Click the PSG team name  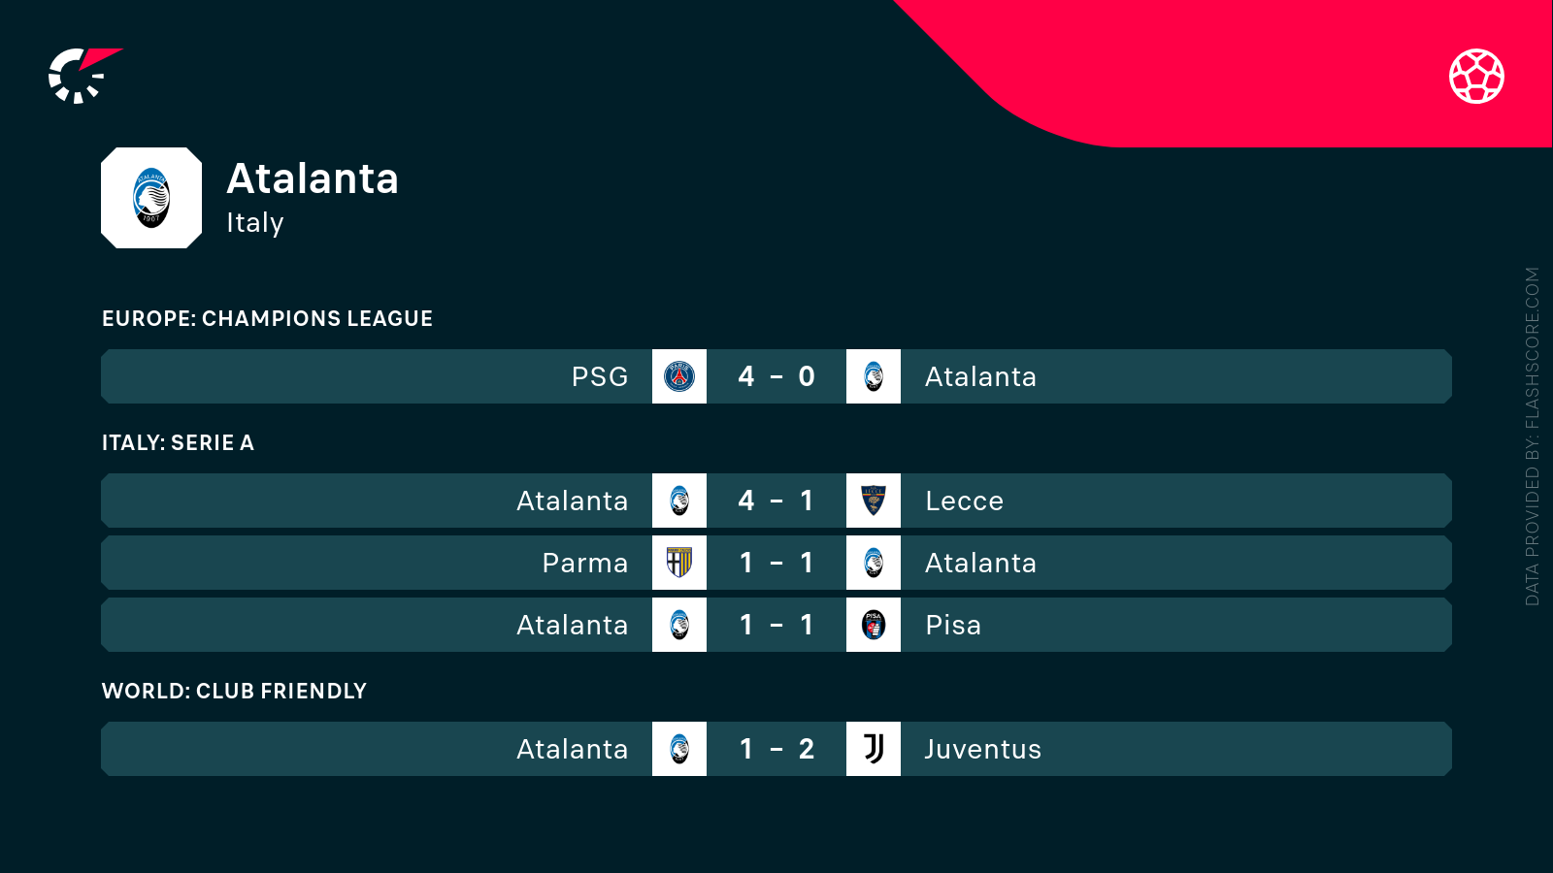[599, 376]
